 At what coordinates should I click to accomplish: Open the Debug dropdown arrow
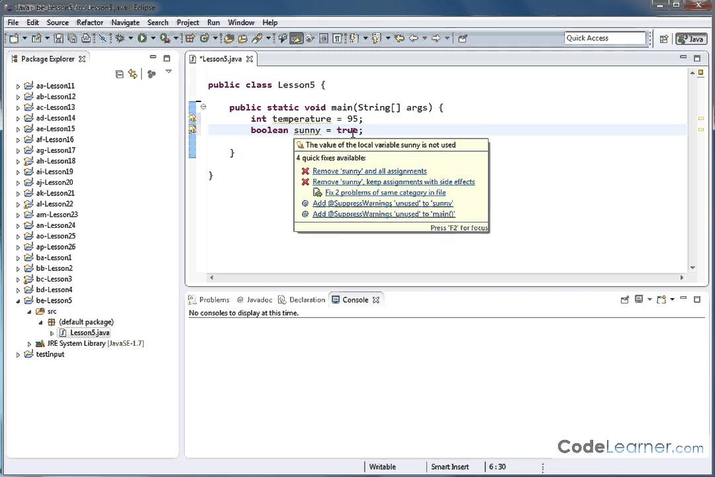coord(130,38)
